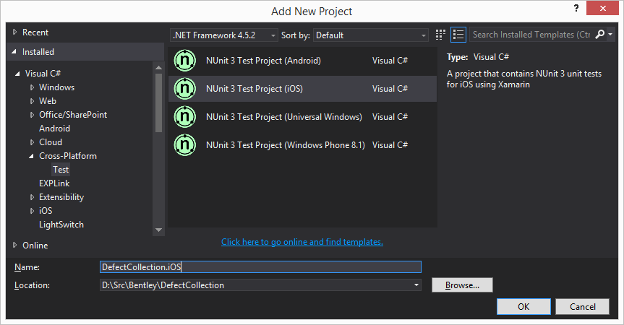Image resolution: width=624 pixels, height=325 pixels.
Task: Expand the Extensibility node
Action: coord(33,197)
